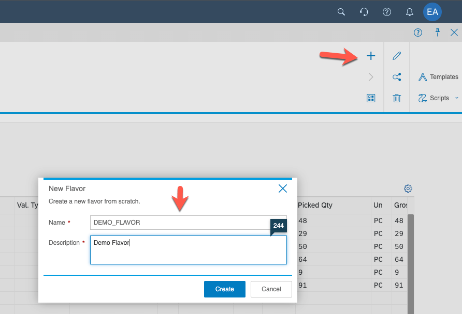Expand flavors with the right chevron
This screenshot has height=314, width=462.
click(x=371, y=77)
